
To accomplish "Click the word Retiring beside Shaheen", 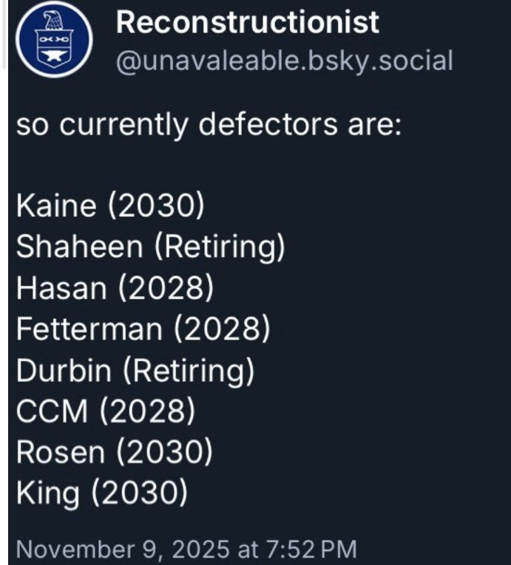I will 220,247.
